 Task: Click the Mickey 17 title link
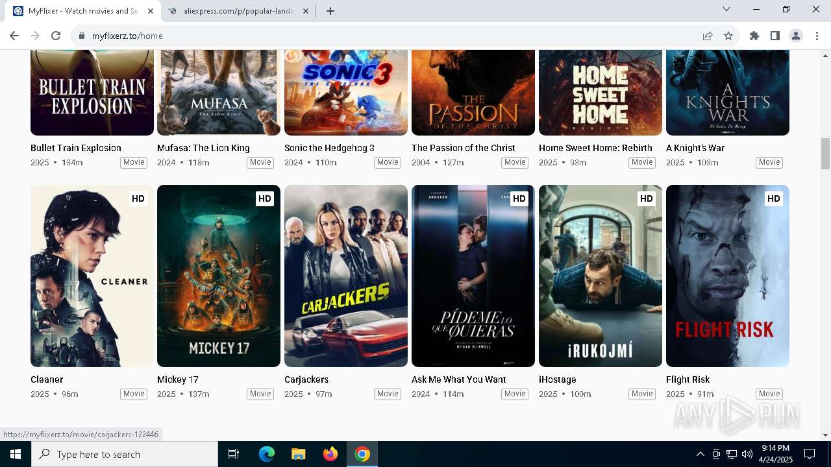click(x=178, y=379)
